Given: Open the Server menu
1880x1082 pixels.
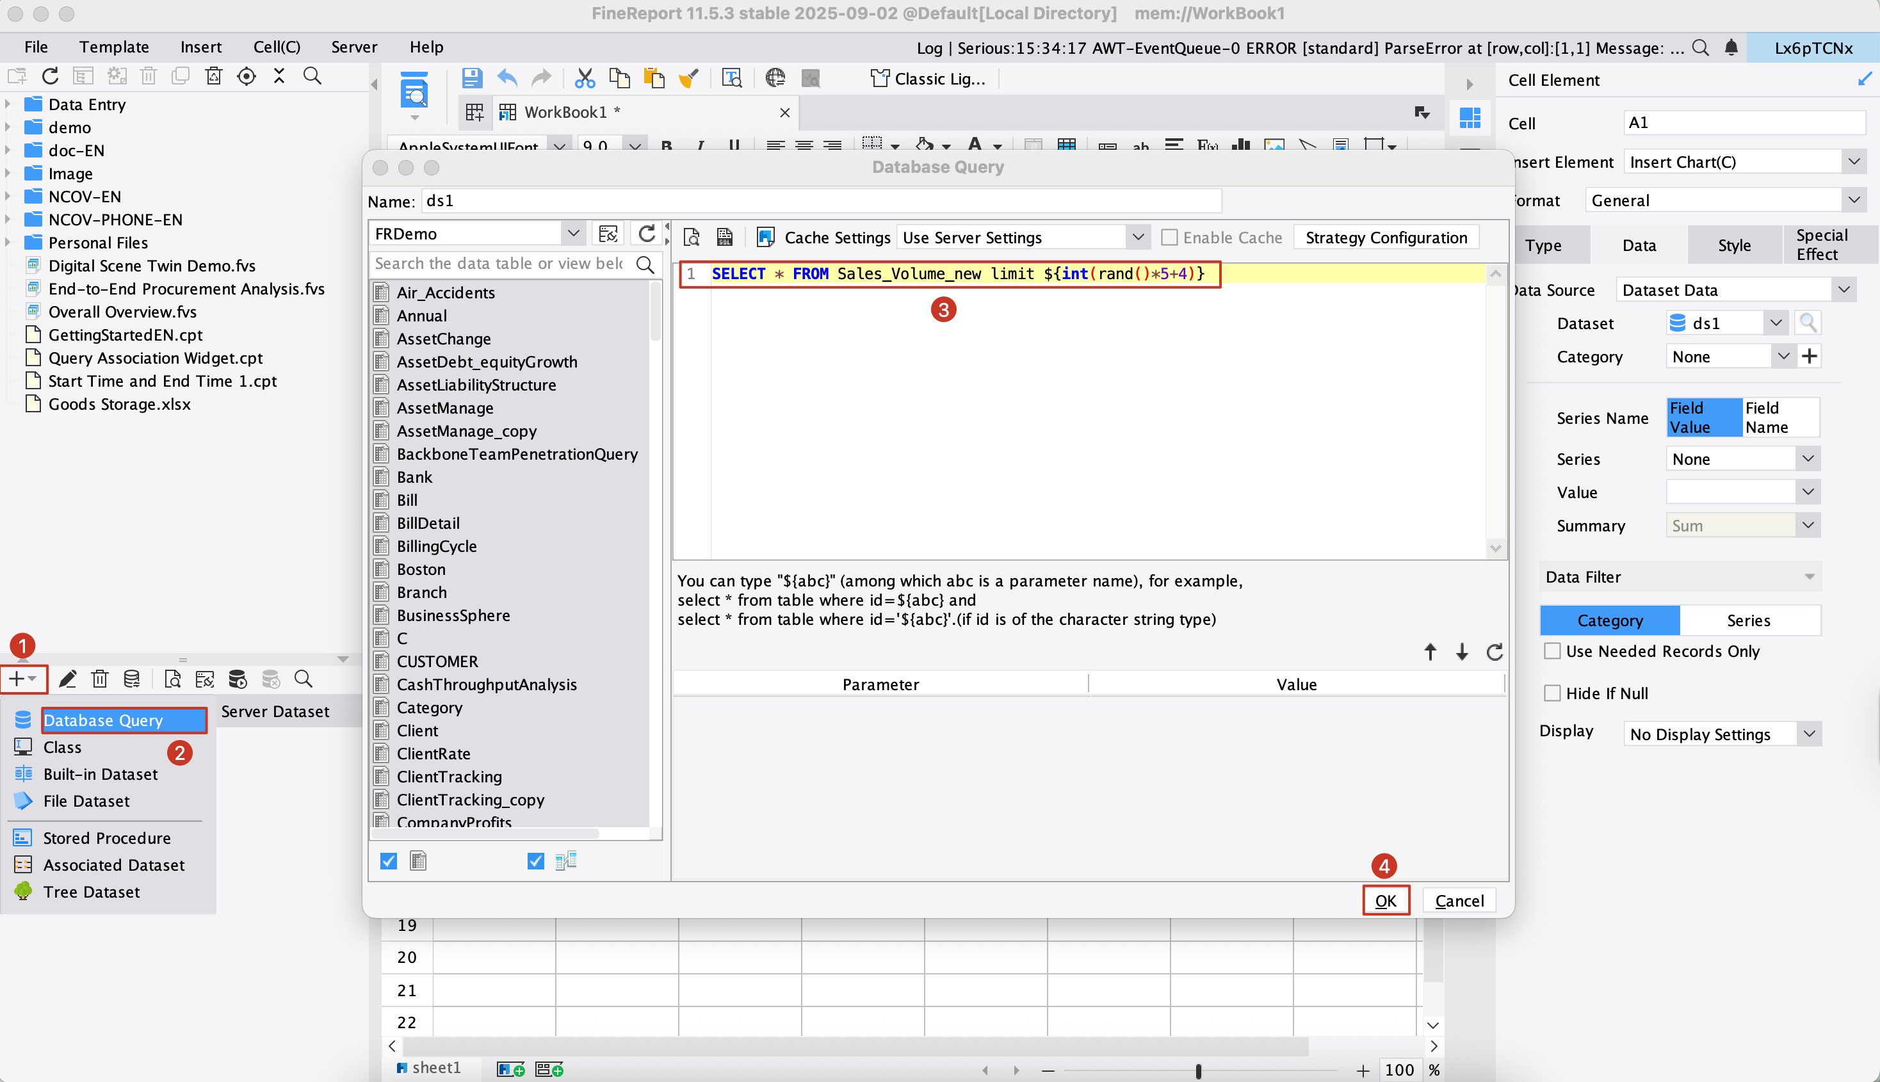Looking at the screenshot, I should [x=353, y=47].
